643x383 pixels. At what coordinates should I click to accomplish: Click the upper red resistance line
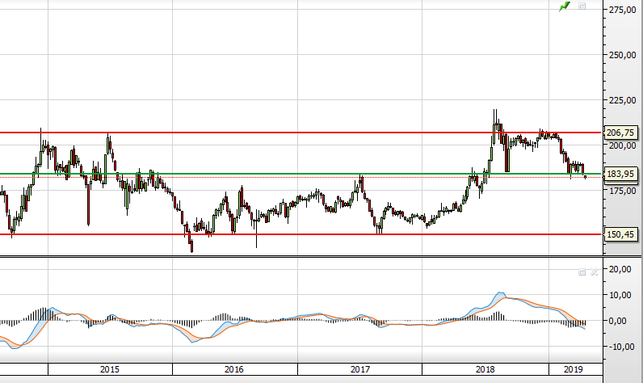tap(242, 132)
